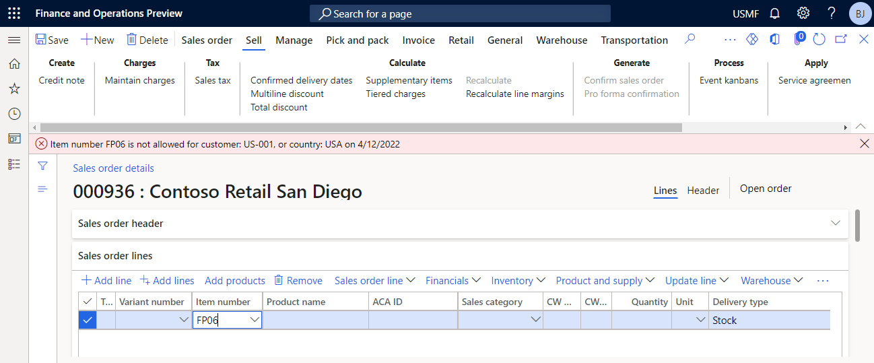Toggle the select-all column header checkbox
Image resolution: width=874 pixels, height=363 pixels.
pyautogui.click(x=88, y=302)
